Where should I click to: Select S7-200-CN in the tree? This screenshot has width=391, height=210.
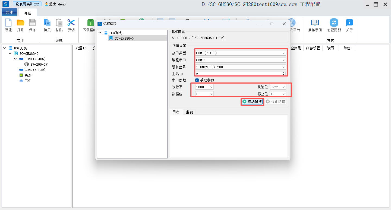tap(39, 64)
